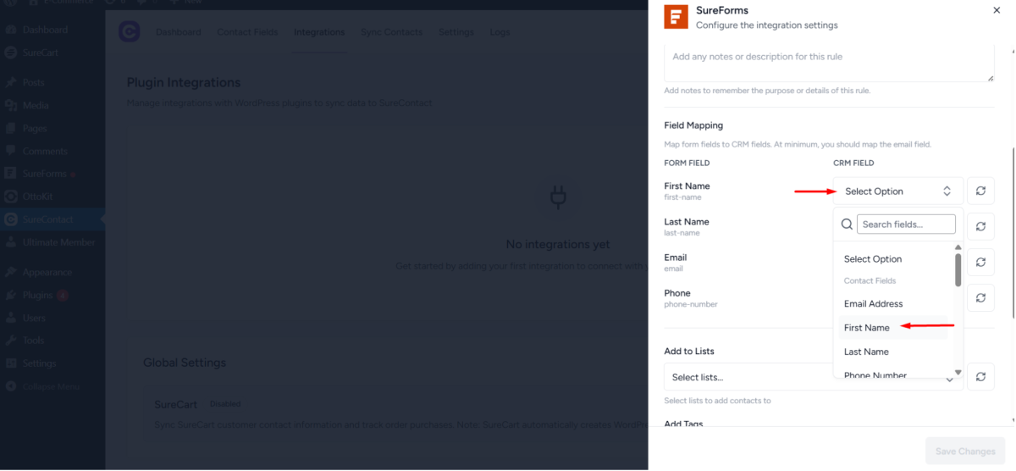The image size is (1016, 471).
Task: Click the SureCart icon in WordPress sidebar
Action: point(10,53)
